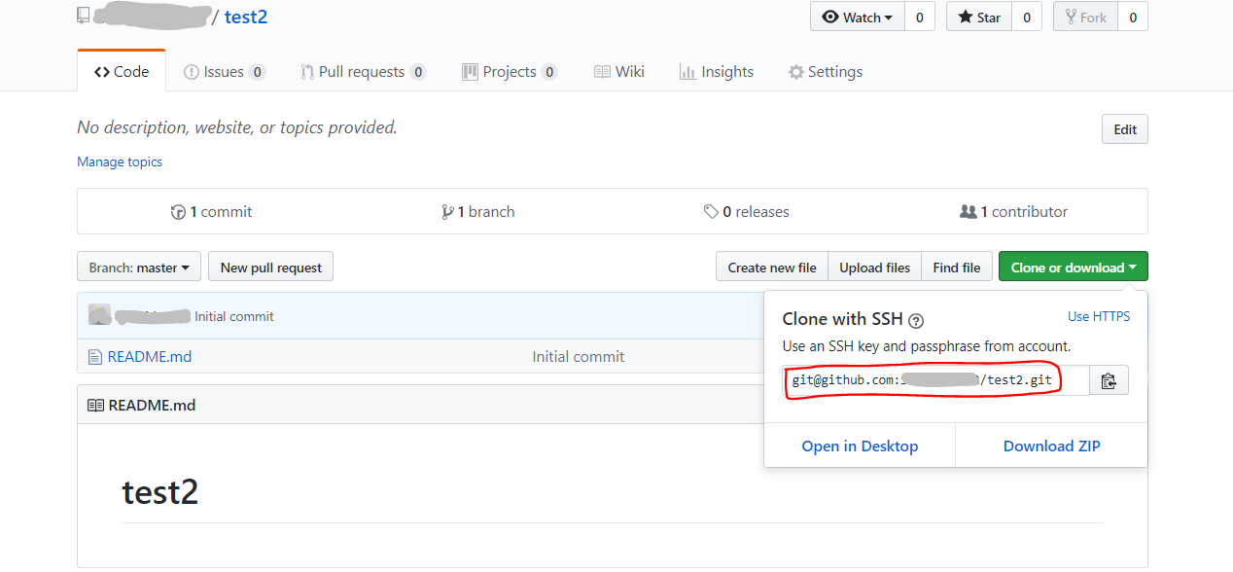
Task: Click the help icon beside Clone with SSH
Action: click(916, 320)
